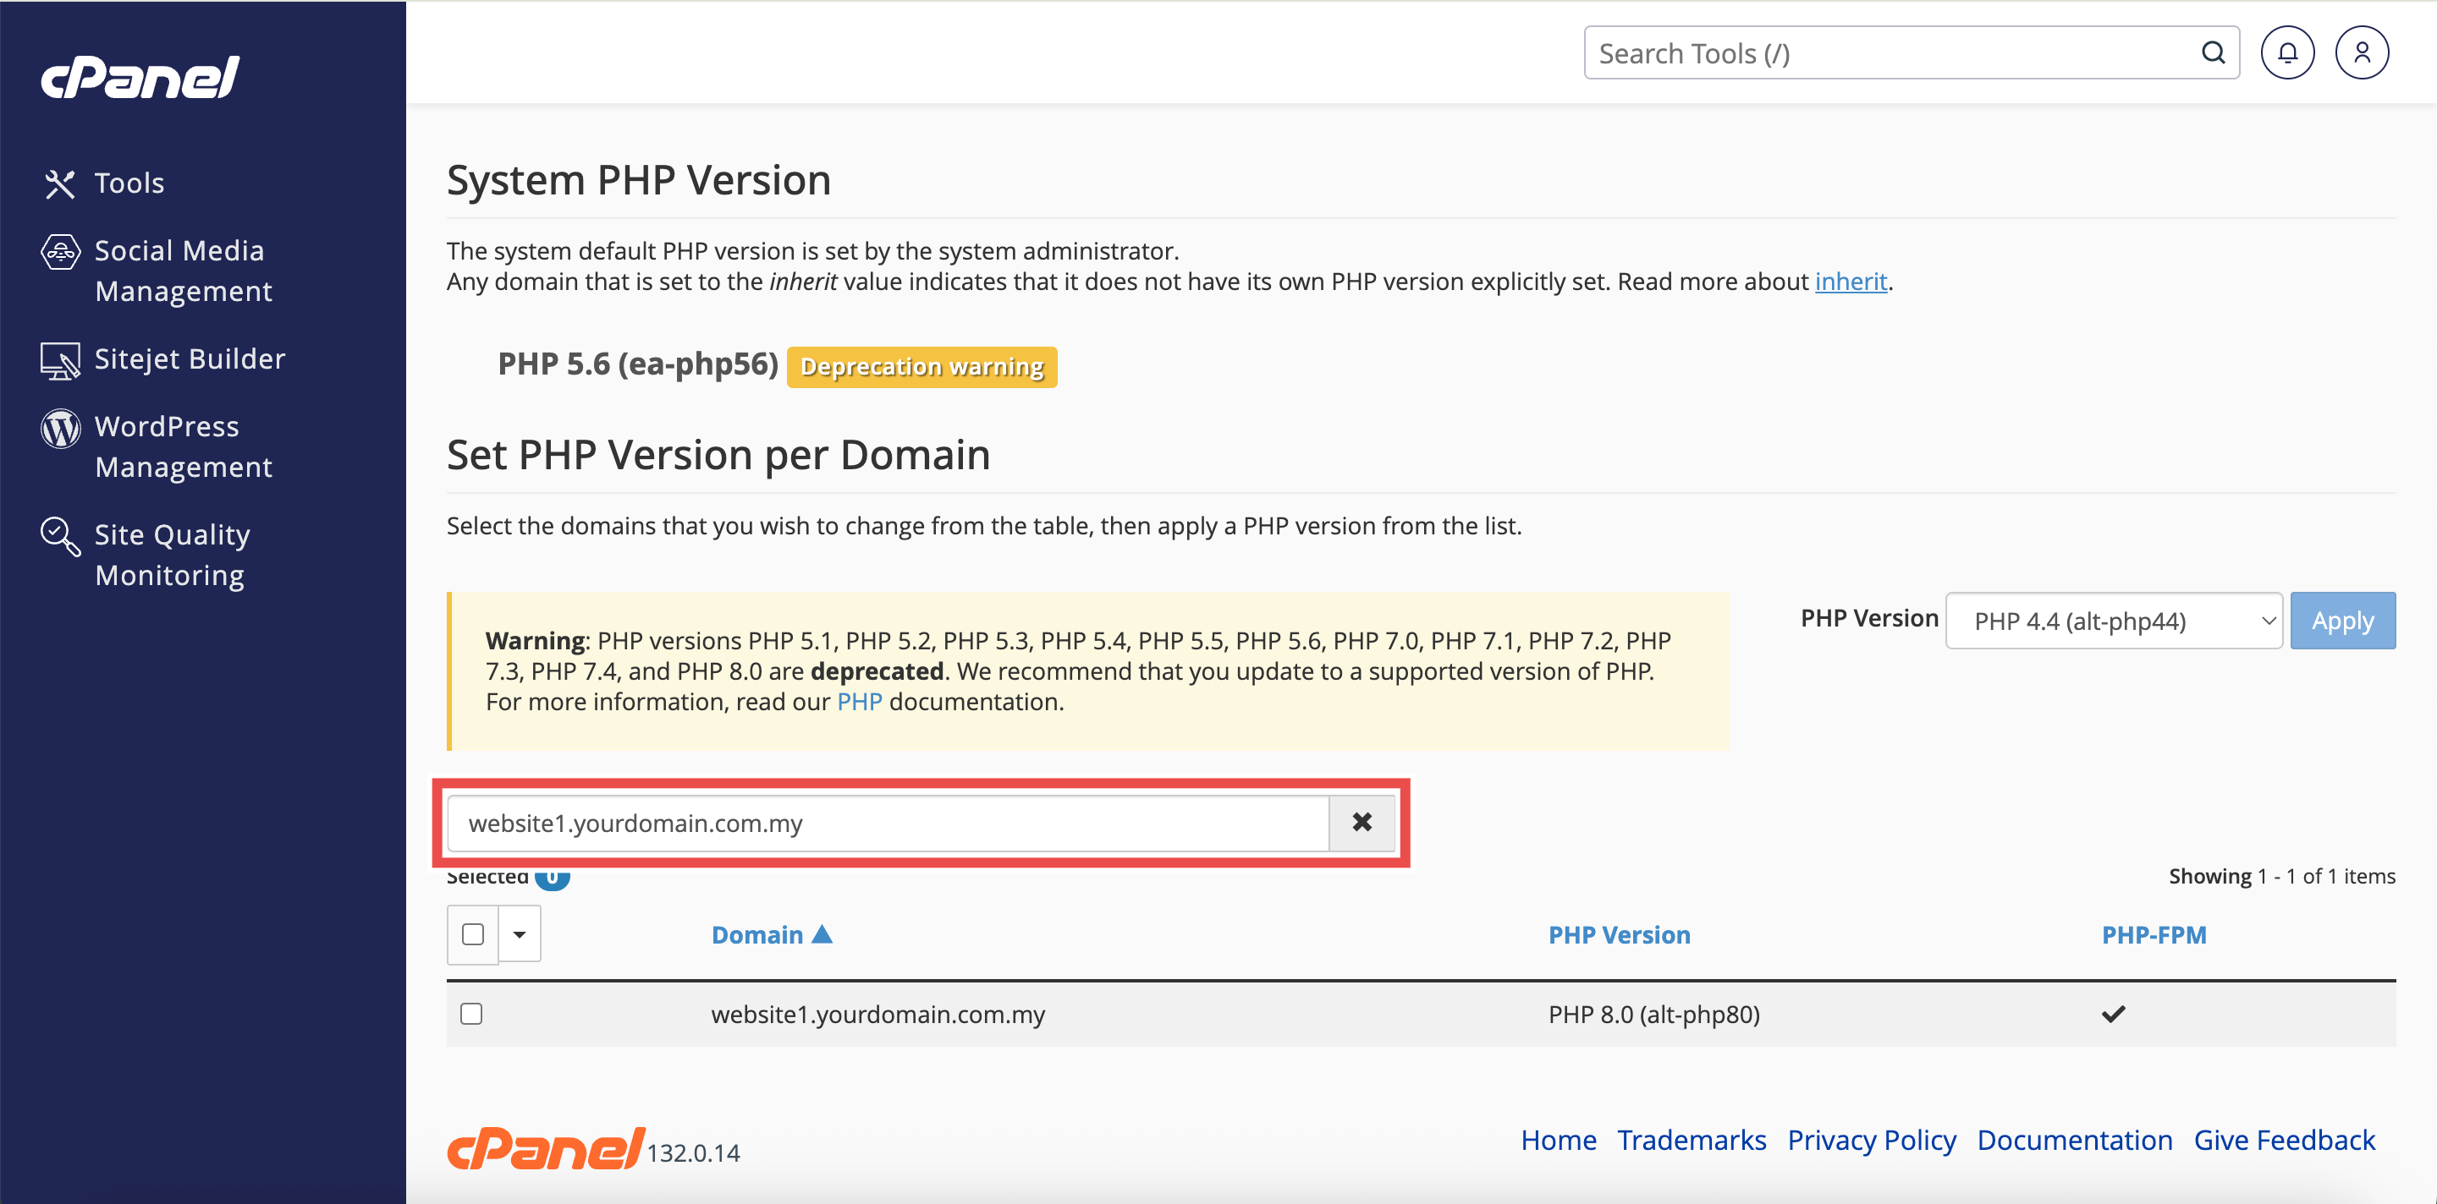Click Site Quality Monitoring magnifier icon

point(59,536)
